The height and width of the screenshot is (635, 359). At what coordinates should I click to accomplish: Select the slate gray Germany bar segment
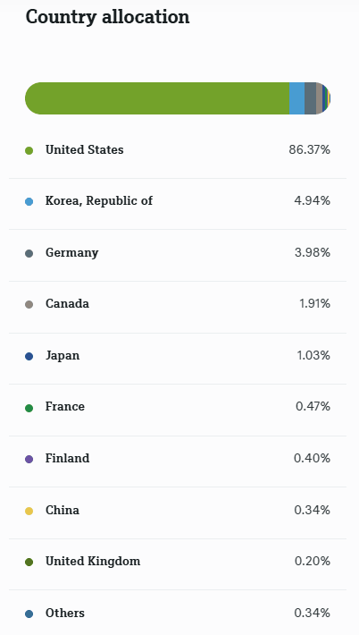coord(310,98)
